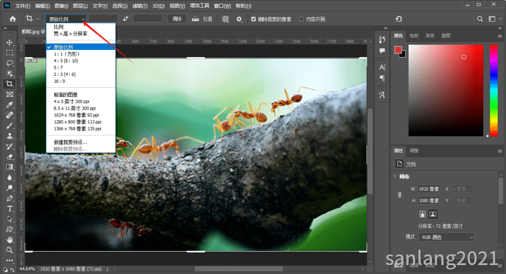Viewport: 506px width, 274px height.
Task: Select the Eraser tool
Action: (9, 156)
